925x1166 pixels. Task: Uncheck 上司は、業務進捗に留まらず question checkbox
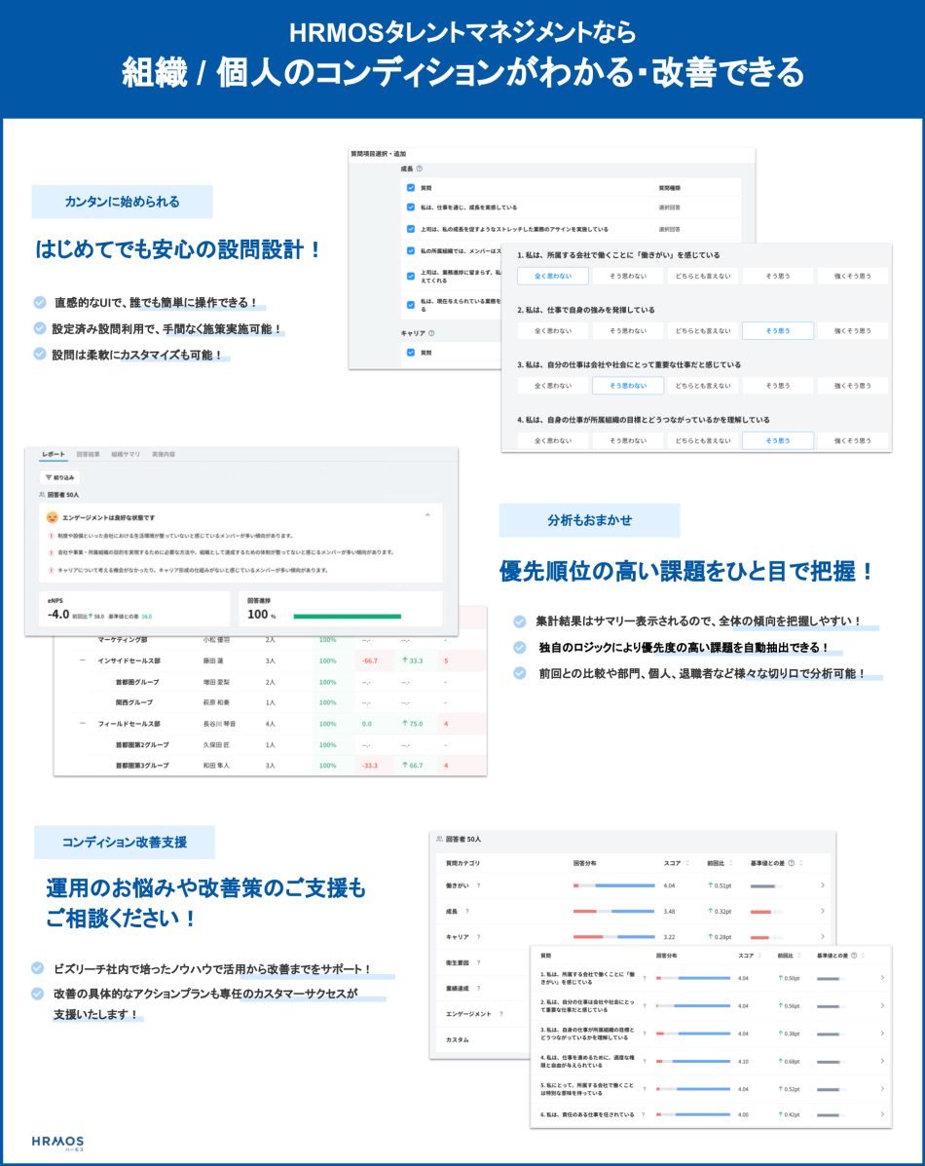[x=411, y=276]
